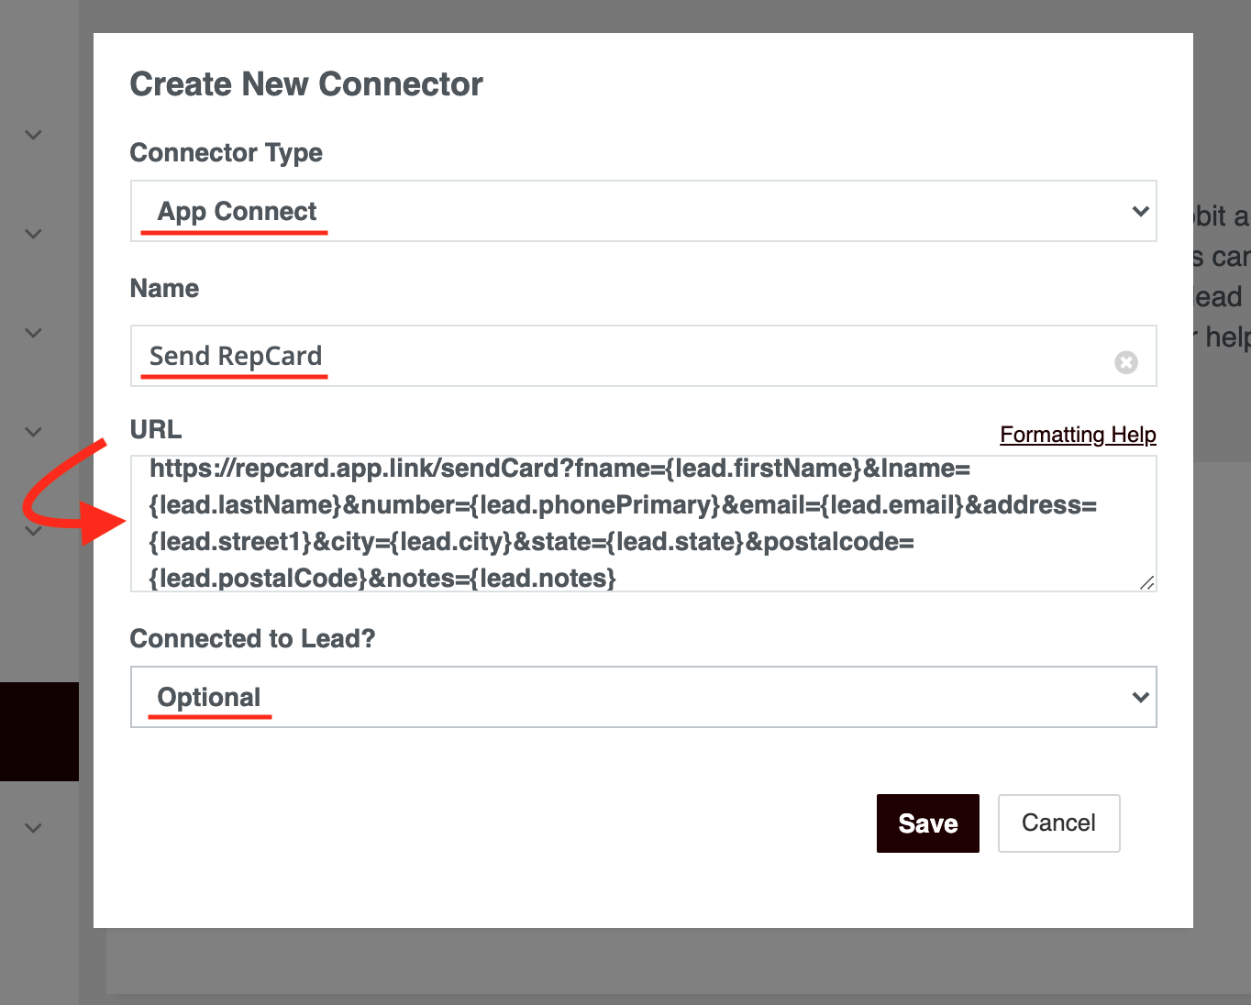
Task: Clear the Name field with the x icon
Action: pos(1126,362)
